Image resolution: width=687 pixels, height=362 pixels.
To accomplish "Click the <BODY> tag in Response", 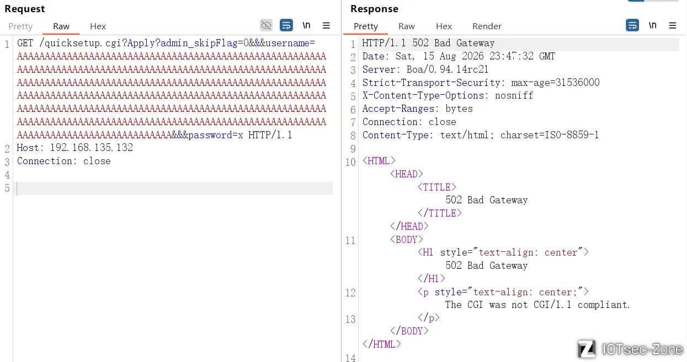I will [407, 240].
